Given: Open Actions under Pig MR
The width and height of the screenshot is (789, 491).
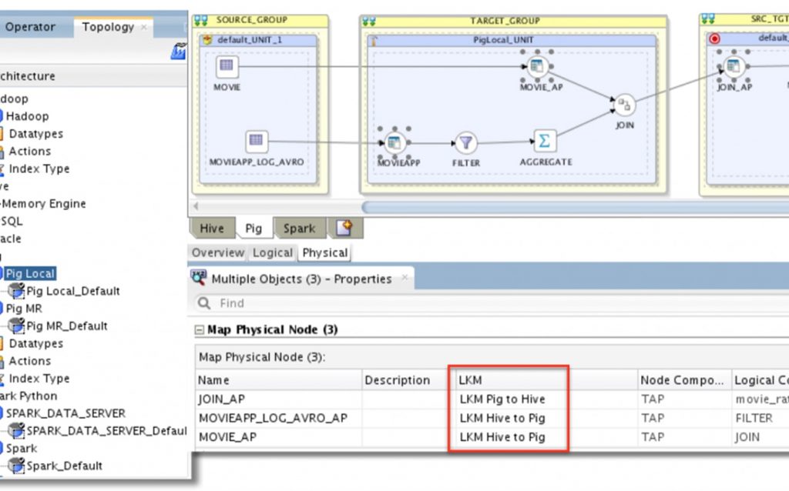Looking at the screenshot, I should tap(30, 361).
